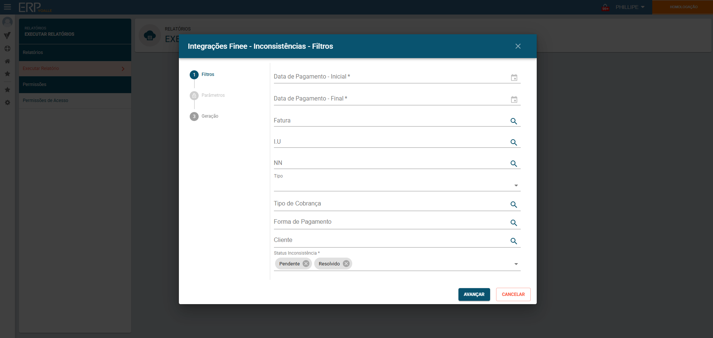Click search icon in NN field
Viewport: 713px width, 338px height.
click(514, 164)
